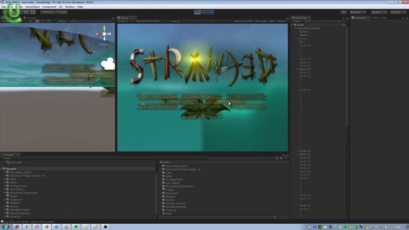
Task: Open the Textures folder in Assets list
Action: [x=171, y=210]
